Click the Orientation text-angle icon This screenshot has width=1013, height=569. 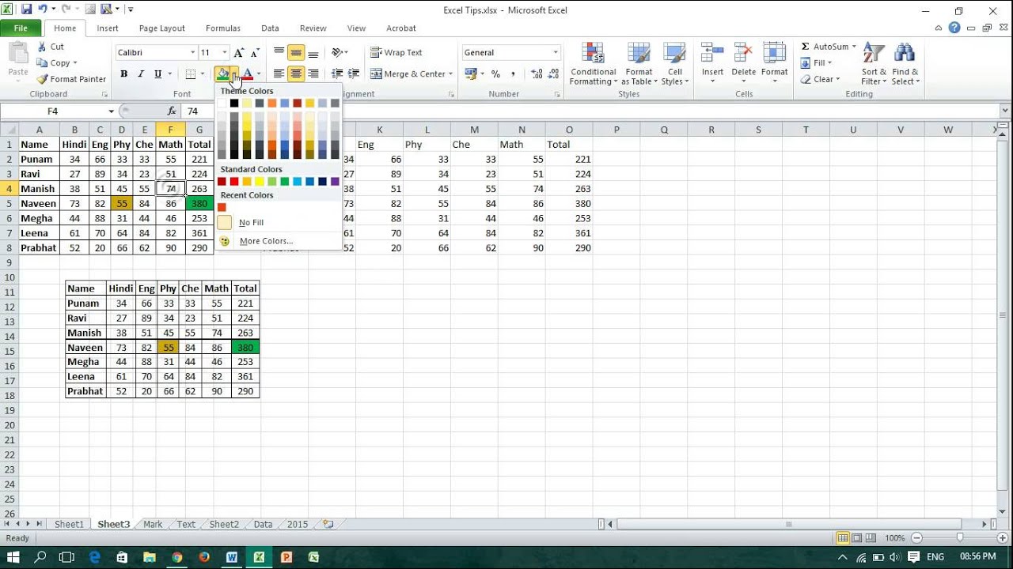(x=337, y=53)
